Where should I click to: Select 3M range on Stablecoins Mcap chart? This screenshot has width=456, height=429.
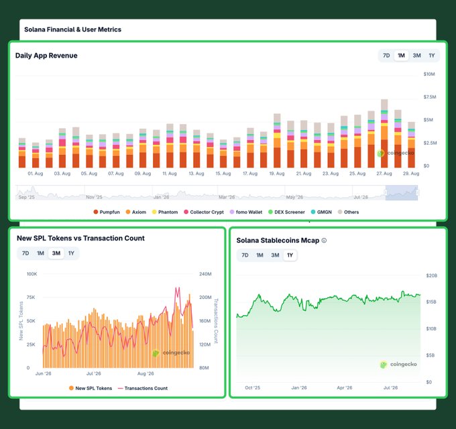275,255
